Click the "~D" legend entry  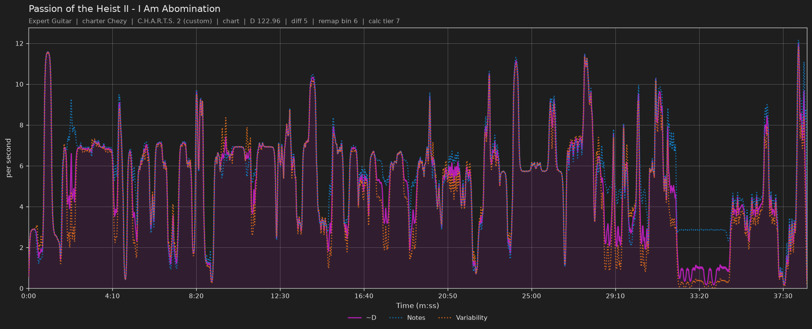click(371, 318)
